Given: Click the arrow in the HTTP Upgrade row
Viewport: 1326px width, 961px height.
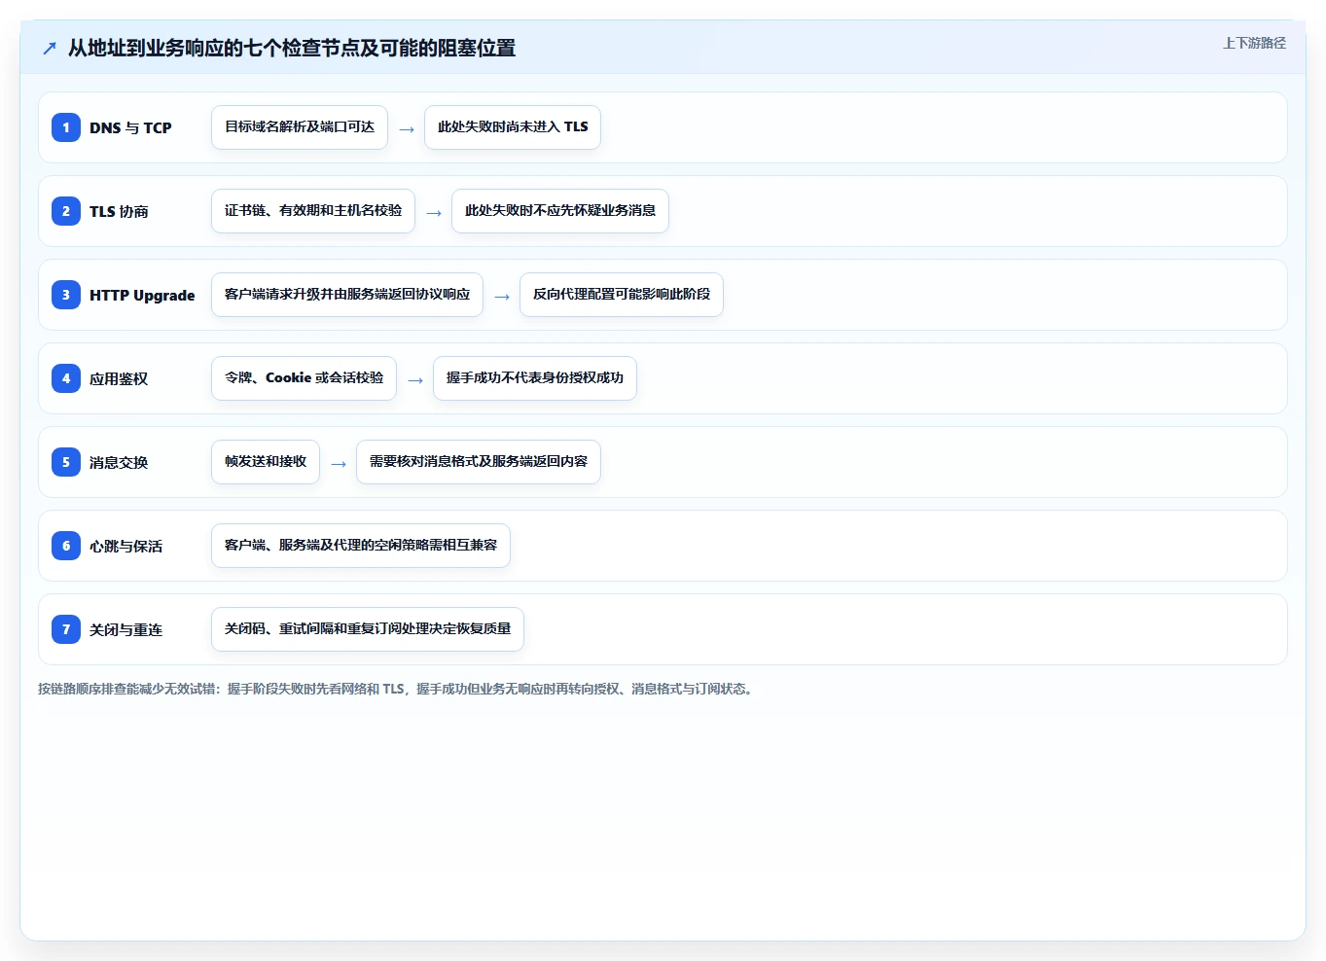Looking at the screenshot, I should [502, 297].
